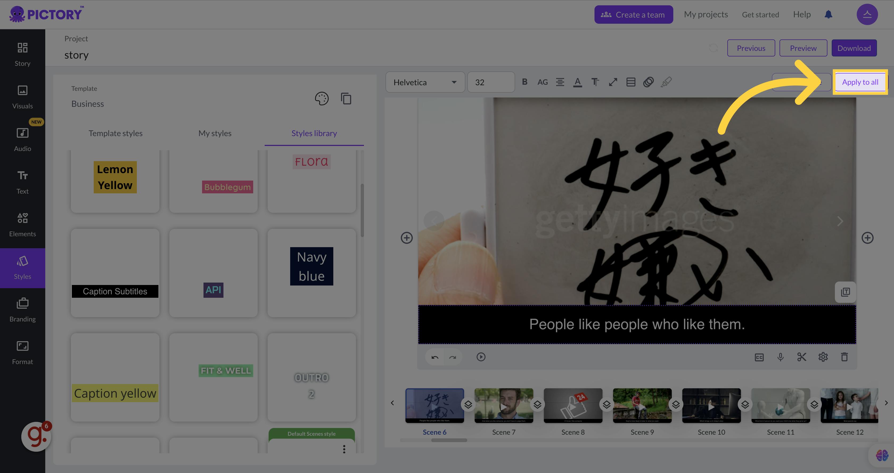Select the Caption yellow style

coord(115,377)
